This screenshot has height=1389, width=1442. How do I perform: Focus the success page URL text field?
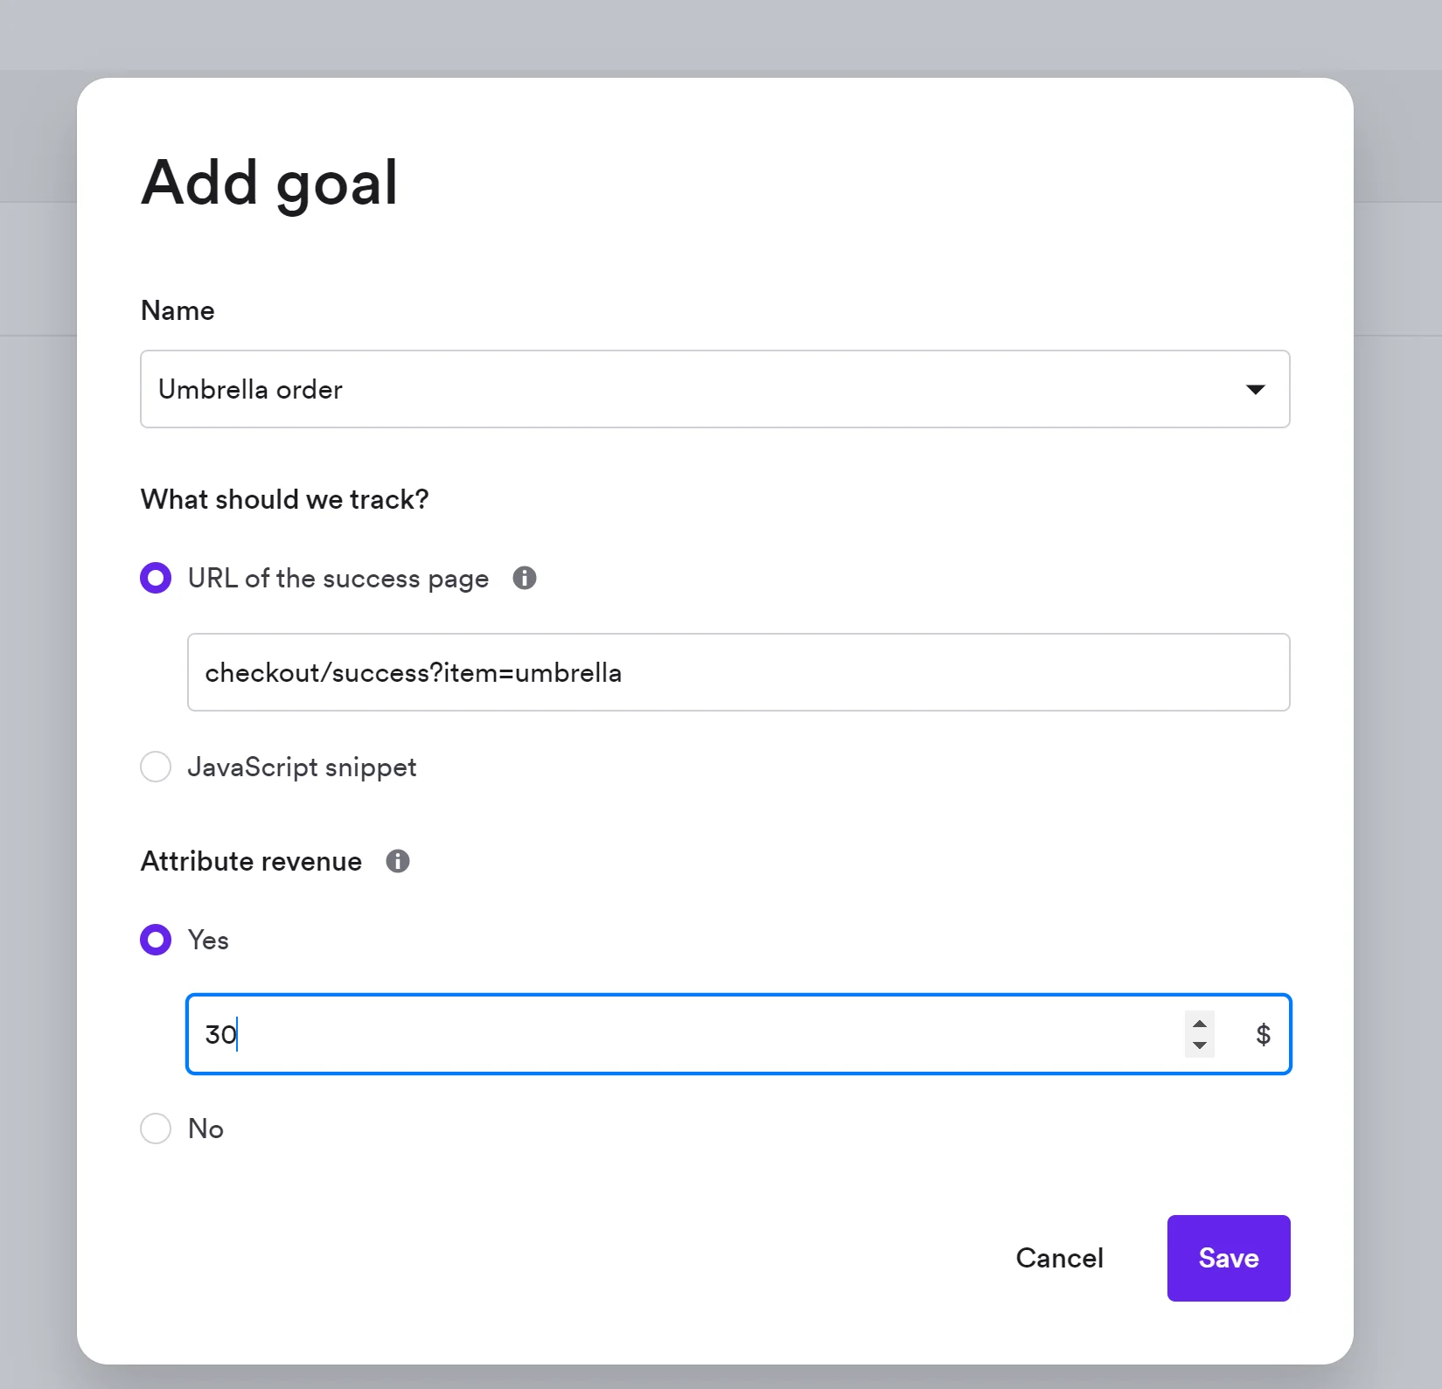[x=738, y=672]
